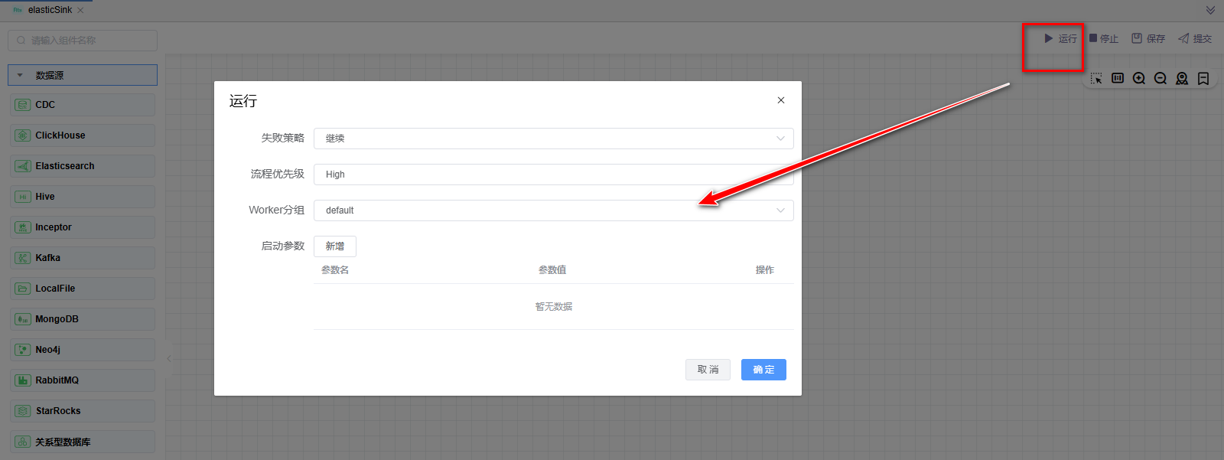Click the locate/center position icon

click(1182, 78)
